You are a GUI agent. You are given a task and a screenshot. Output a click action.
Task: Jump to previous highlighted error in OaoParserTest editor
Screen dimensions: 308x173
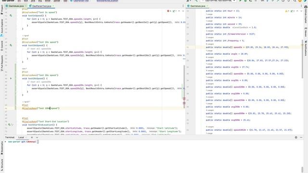point(179,11)
